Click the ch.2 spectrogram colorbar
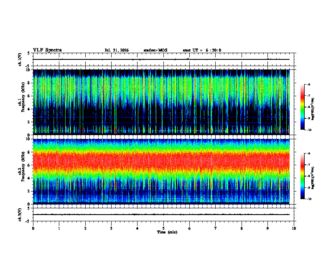The image size is (331, 256). click(x=303, y=176)
